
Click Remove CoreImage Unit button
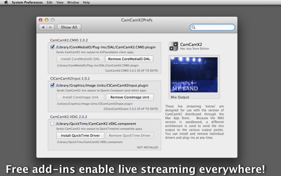(x=130, y=97)
